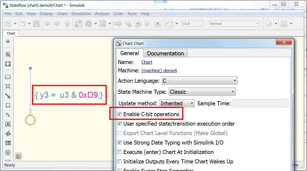The width and height of the screenshot is (307, 171).
Task: Expand the Model Explorer dropdown arrow
Action: (x=110, y=24)
